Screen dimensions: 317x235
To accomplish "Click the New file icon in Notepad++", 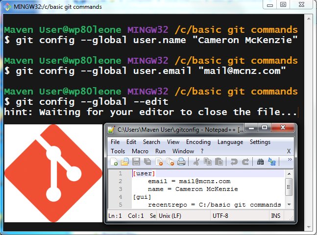I will pyautogui.click(x=114, y=162).
